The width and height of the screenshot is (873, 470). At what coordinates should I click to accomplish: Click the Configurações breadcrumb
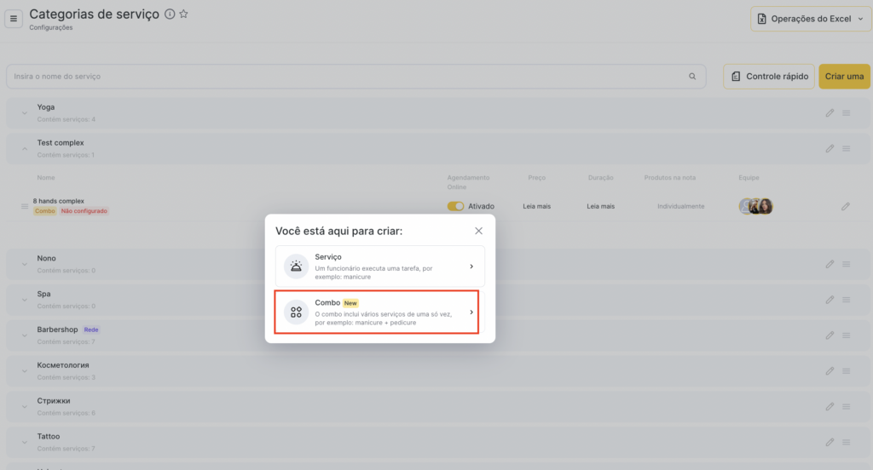[50, 27]
